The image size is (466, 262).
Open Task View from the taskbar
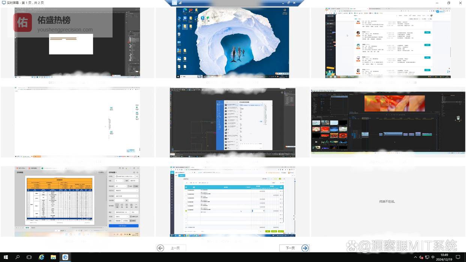point(29,257)
